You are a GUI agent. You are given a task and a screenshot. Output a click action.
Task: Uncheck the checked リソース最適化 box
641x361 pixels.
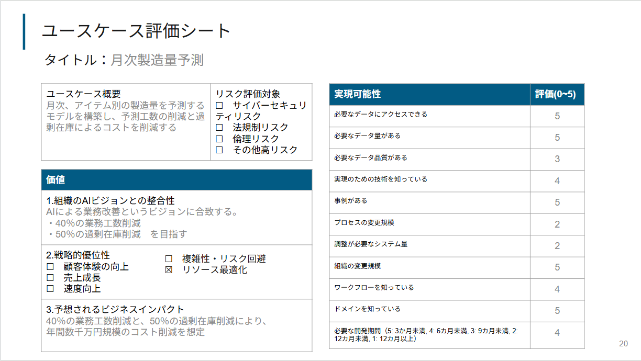click(169, 270)
